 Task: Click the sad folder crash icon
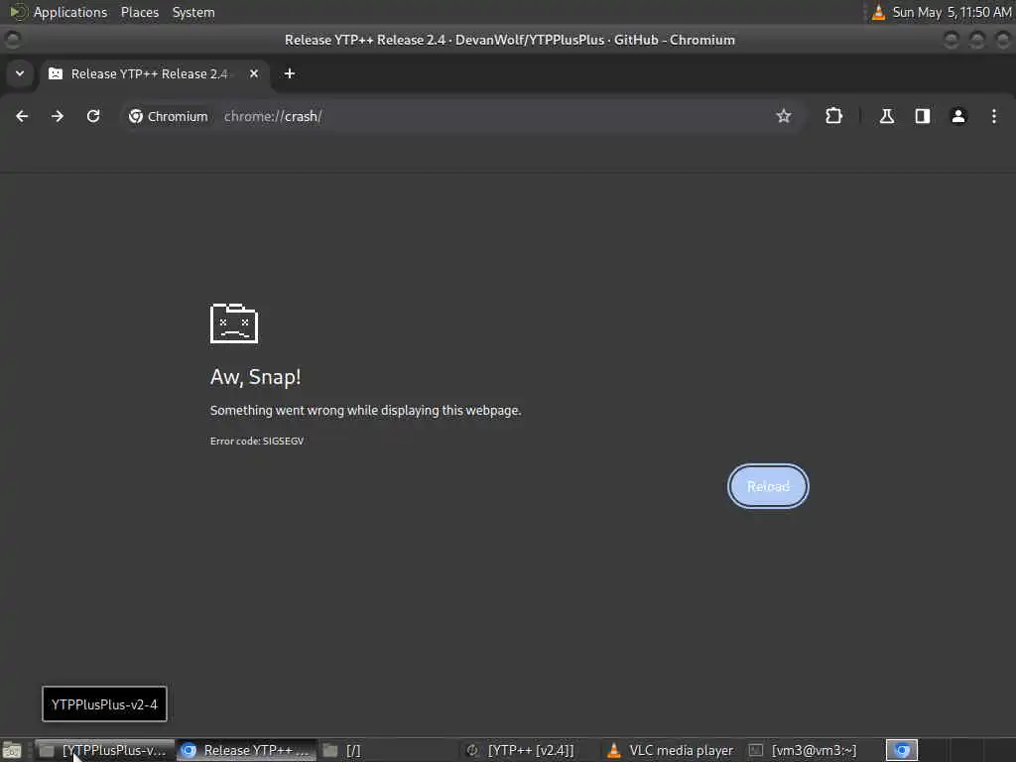coord(234,322)
